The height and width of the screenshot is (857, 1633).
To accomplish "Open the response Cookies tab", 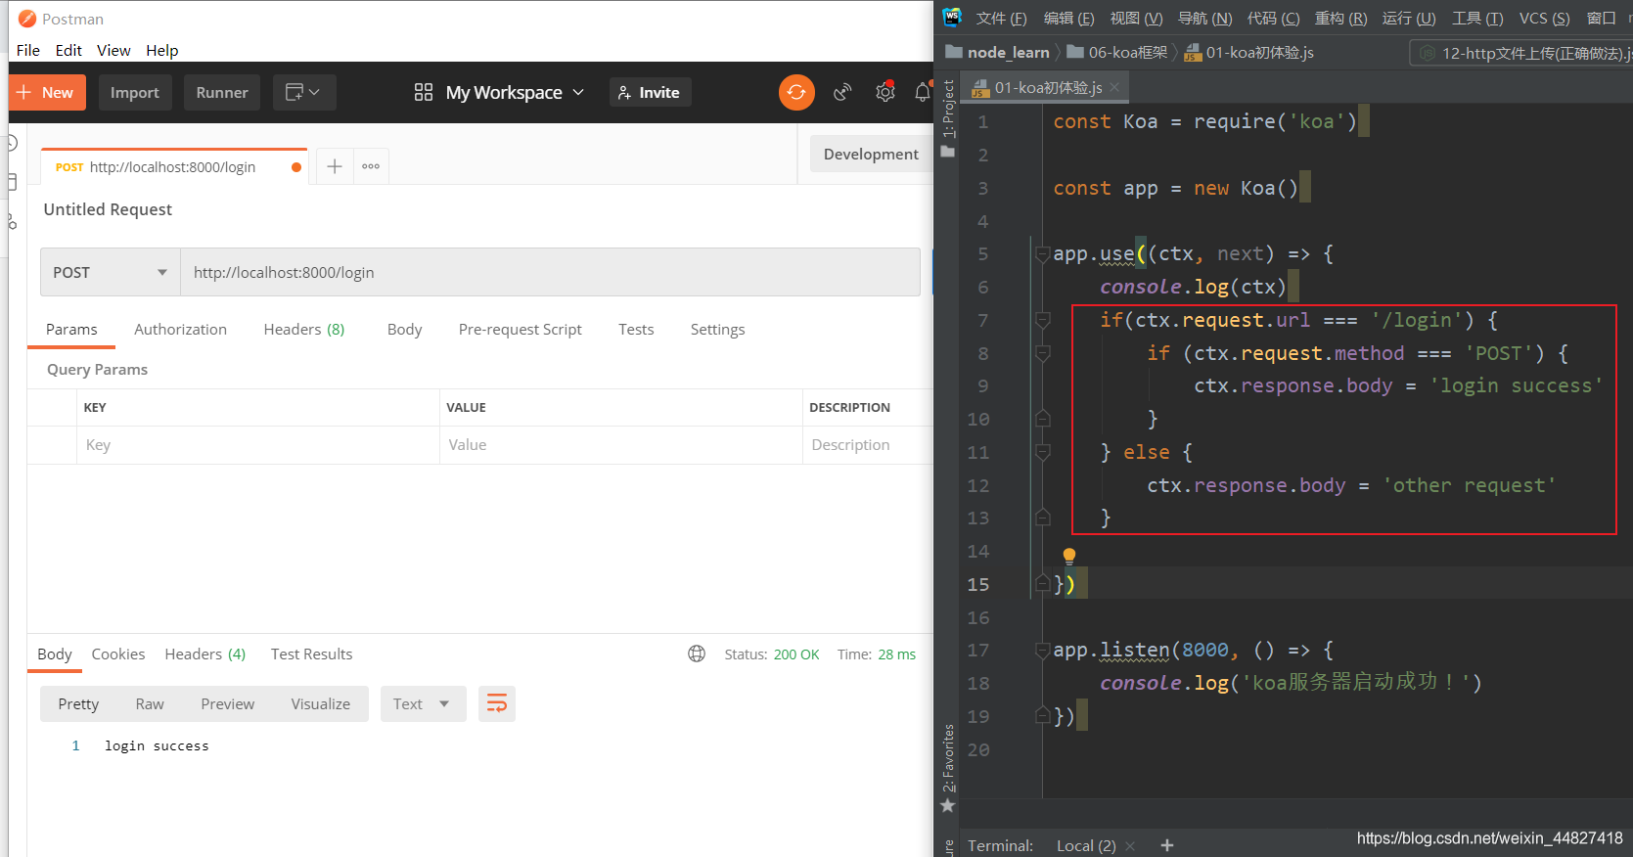I will coord(118,654).
